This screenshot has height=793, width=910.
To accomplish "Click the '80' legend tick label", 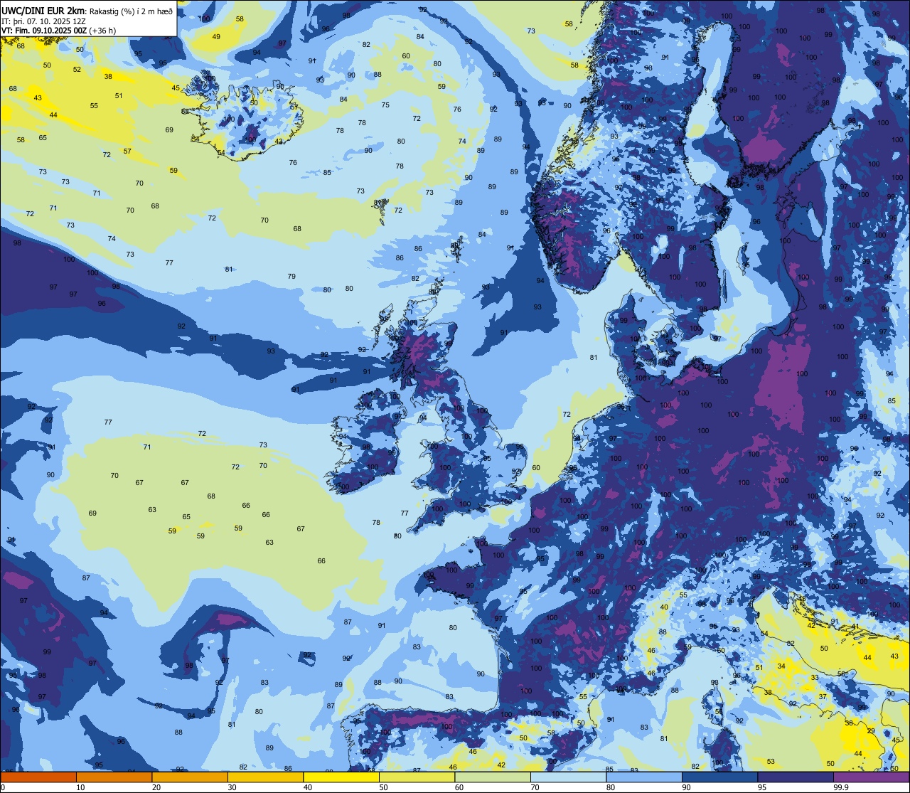I will click(611, 787).
